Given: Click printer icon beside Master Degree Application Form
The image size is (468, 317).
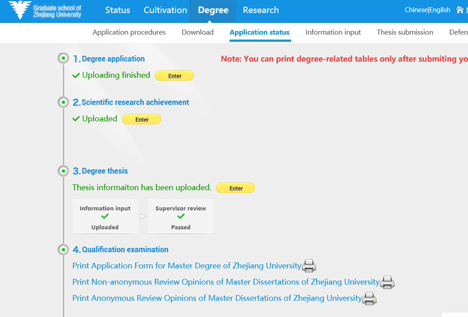Looking at the screenshot, I should click(x=309, y=265).
